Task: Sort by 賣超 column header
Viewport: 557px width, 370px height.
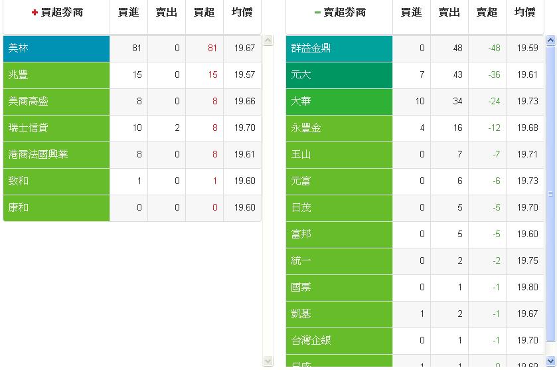Action: [x=487, y=13]
